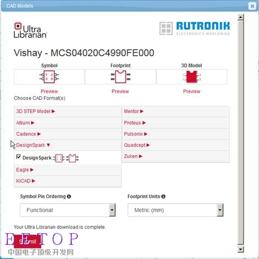
Task: Click the Submit button
Action: point(28,241)
